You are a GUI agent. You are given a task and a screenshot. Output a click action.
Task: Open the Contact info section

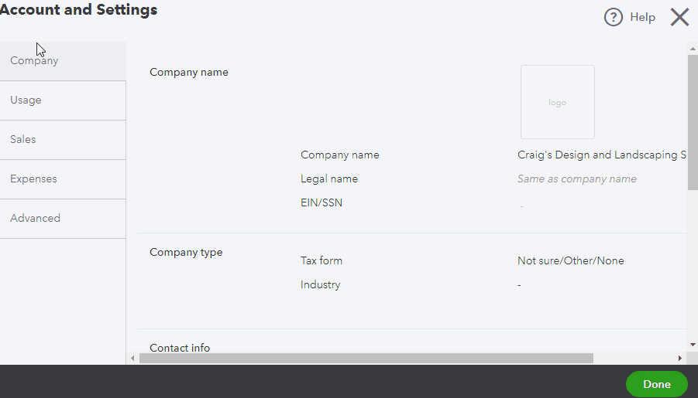click(x=180, y=348)
